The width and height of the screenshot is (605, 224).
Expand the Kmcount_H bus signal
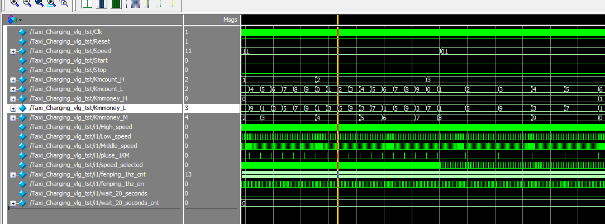(13, 80)
